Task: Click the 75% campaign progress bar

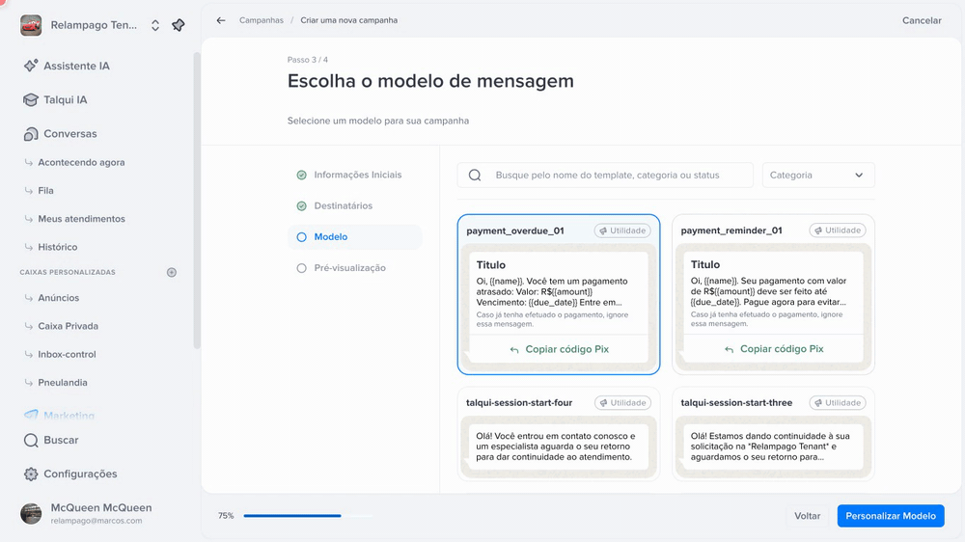Action: [x=308, y=516]
